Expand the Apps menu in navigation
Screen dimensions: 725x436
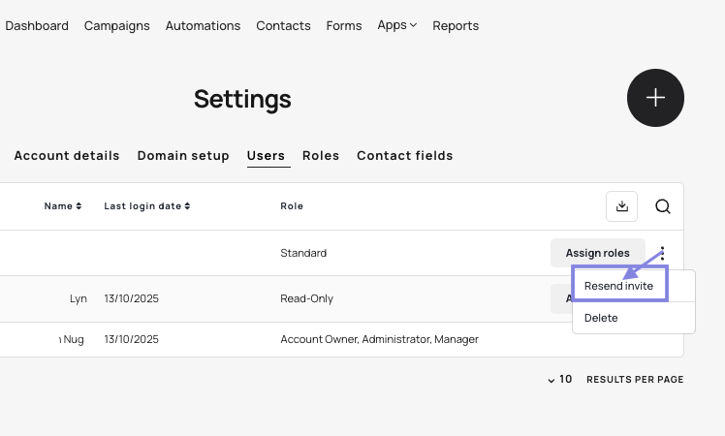396,25
